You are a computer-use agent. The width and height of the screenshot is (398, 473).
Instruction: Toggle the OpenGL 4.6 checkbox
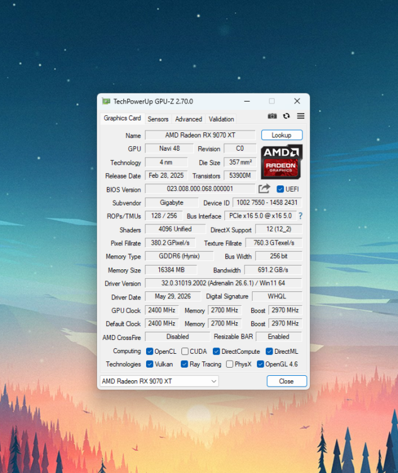click(x=260, y=364)
